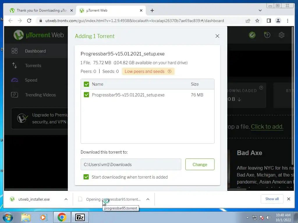This screenshot has height=223, width=298.
Task: Click the Upgrade to Premium banner
Action: (40, 118)
